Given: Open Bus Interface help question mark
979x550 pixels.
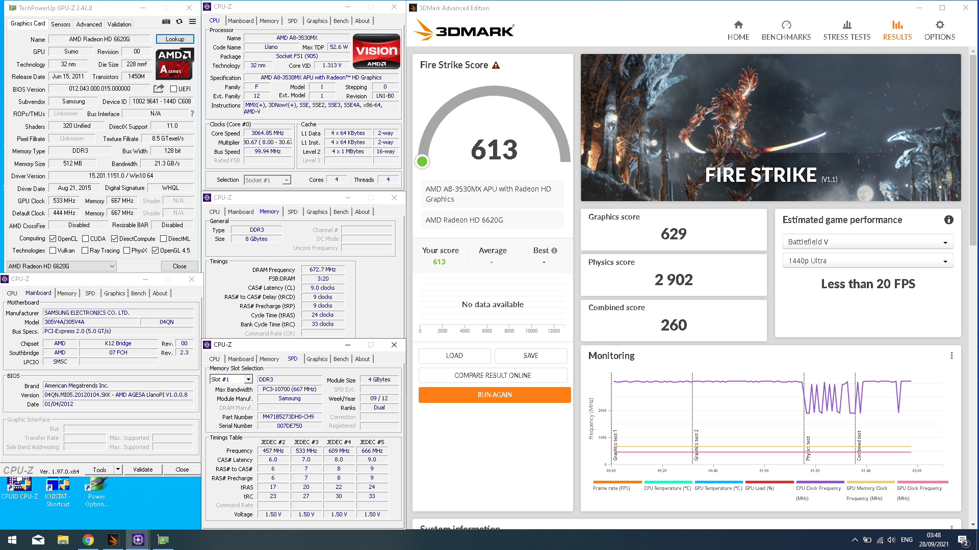Looking at the screenshot, I should pos(192,114).
